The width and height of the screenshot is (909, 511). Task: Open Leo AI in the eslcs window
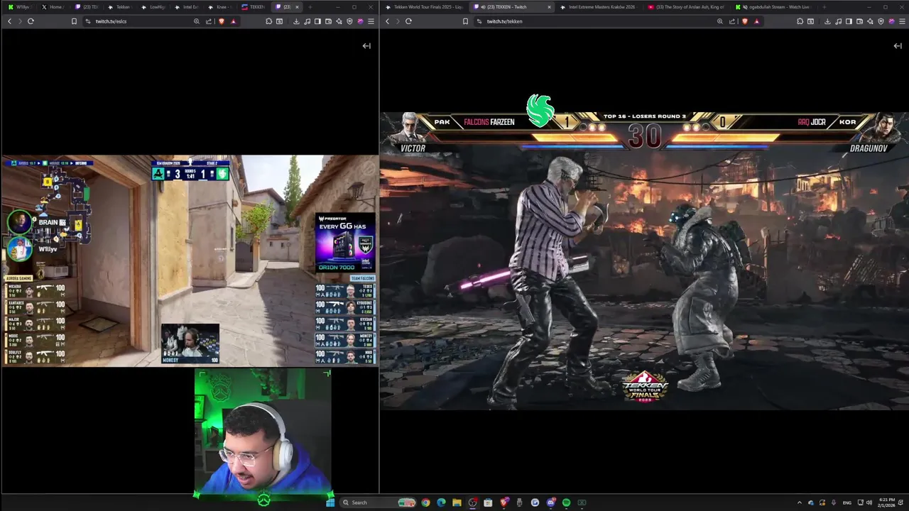[339, 21]
